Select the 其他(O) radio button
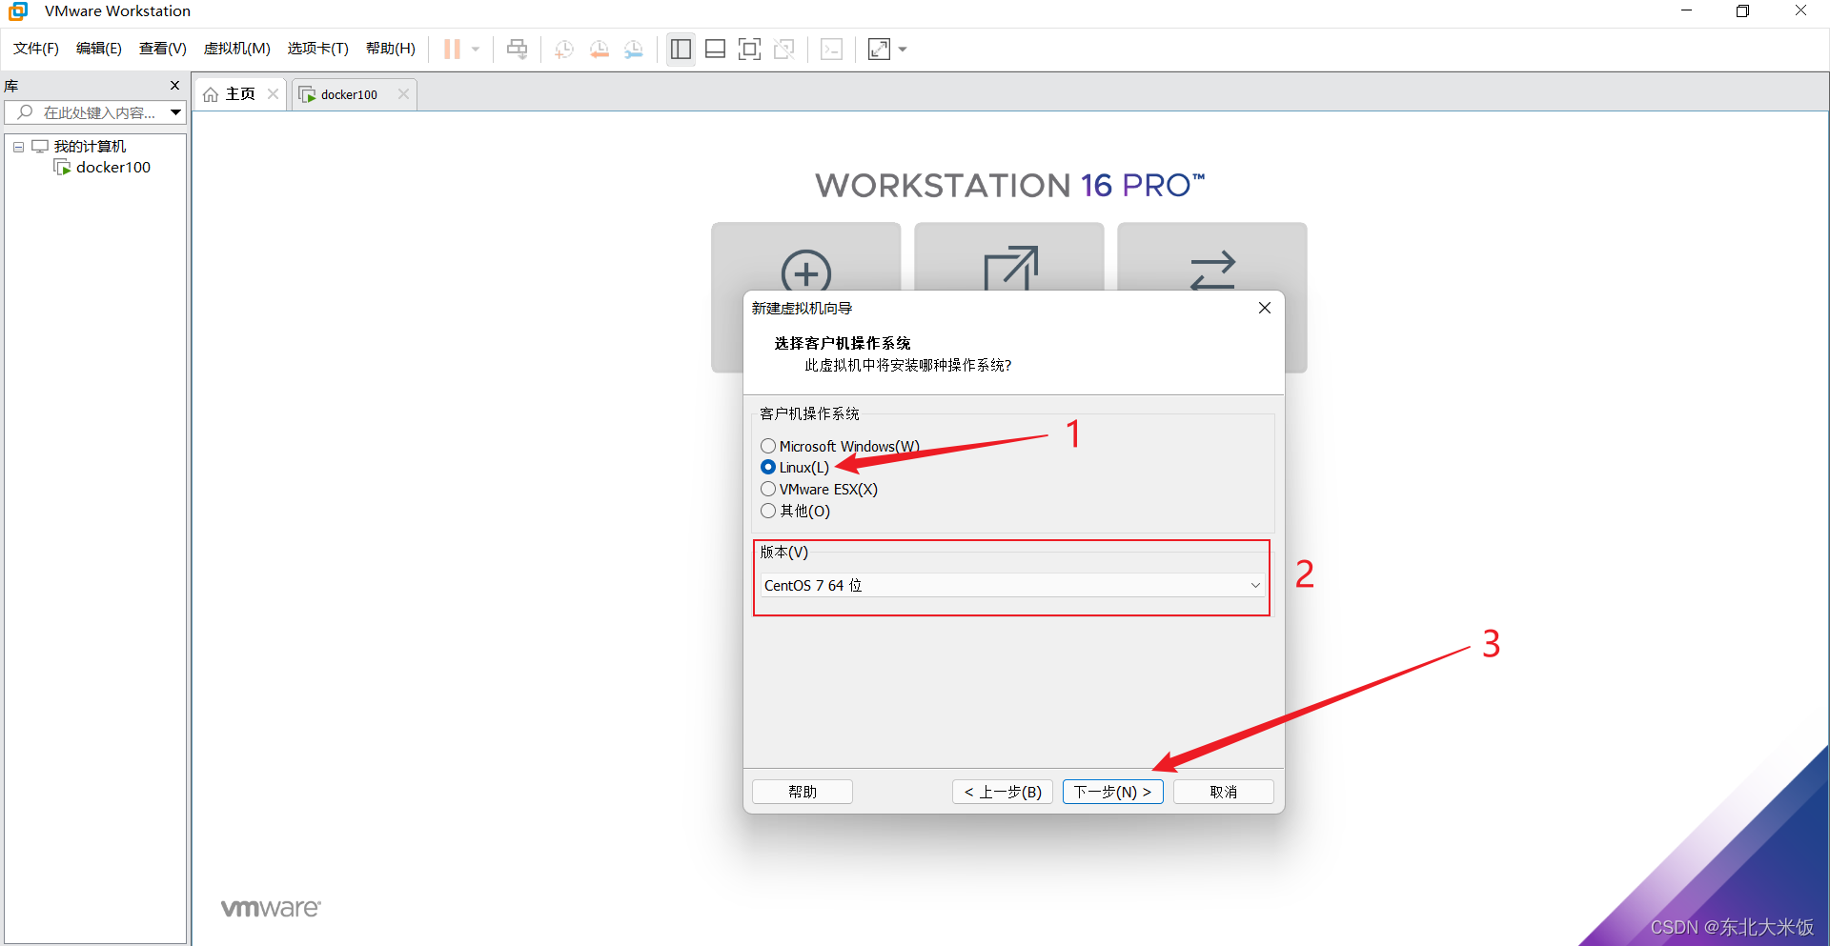 pyautogui.click(x=768, y=511)
